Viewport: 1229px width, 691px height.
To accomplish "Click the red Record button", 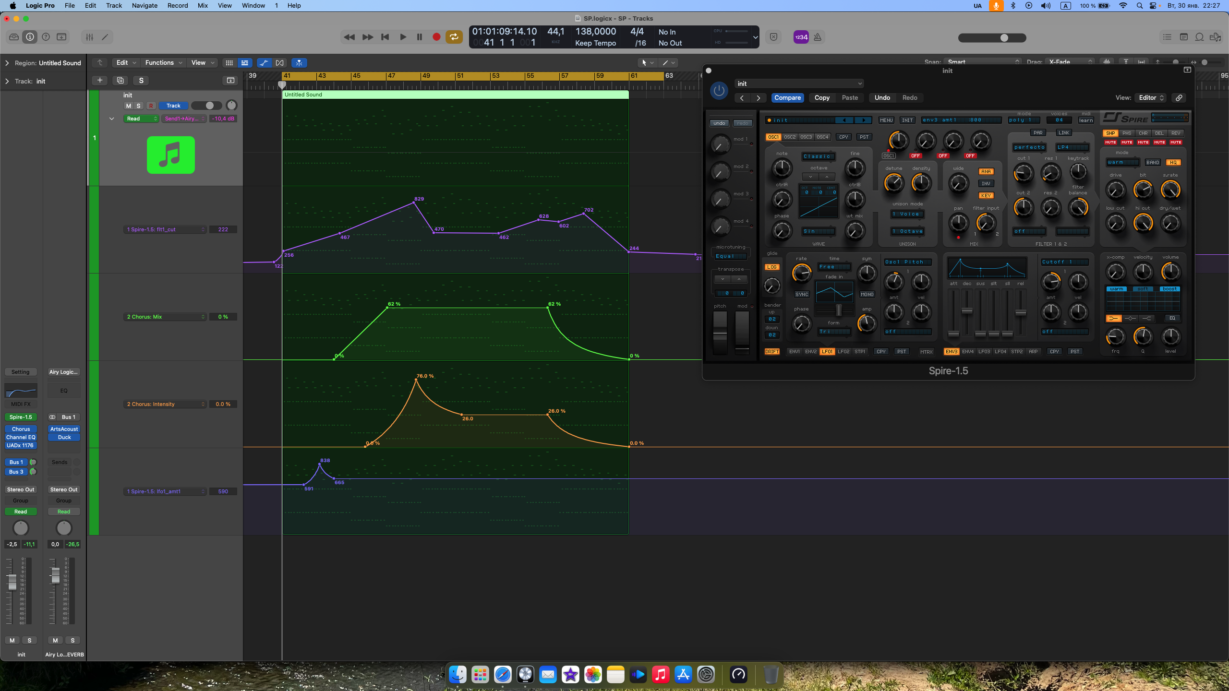I will pos(436,37).
